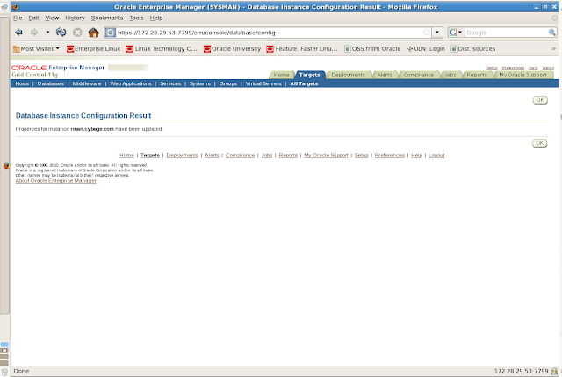Select the Virtual Servers subtab
562x377 pixels.
(x=263, y=83)
